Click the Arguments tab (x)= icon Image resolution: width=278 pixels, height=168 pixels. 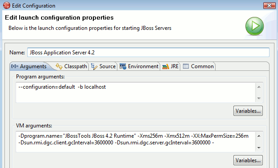(x=15, y=66)
